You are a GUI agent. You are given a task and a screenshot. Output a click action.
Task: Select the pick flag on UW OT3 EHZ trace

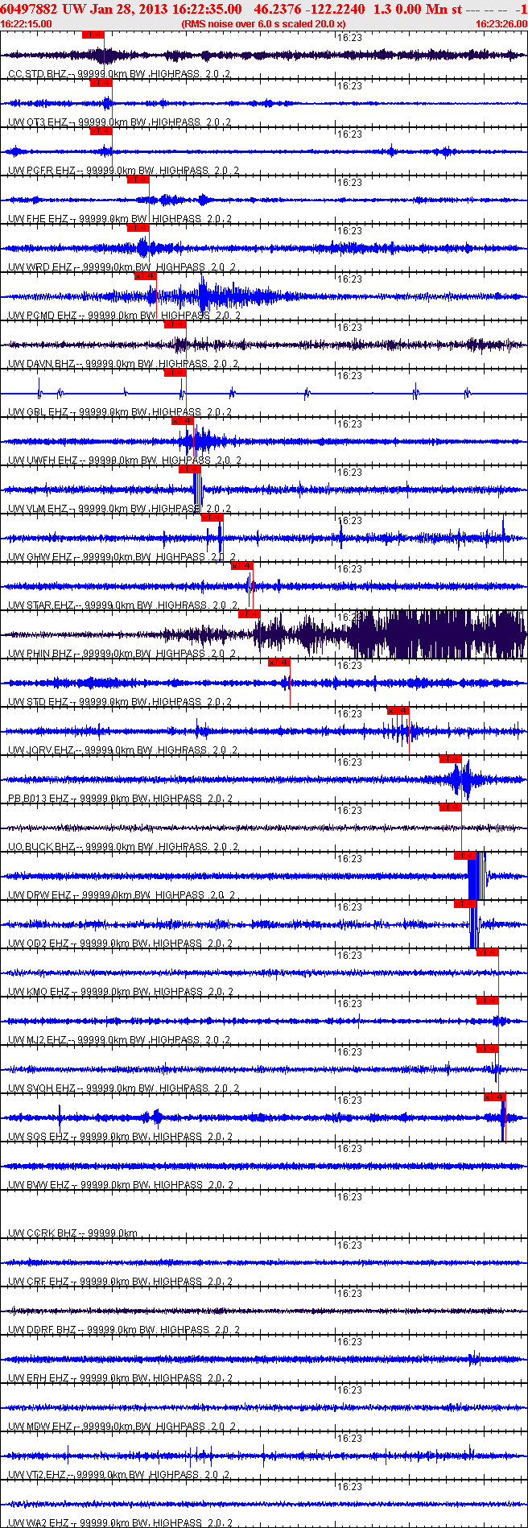[x=101, y=83]
